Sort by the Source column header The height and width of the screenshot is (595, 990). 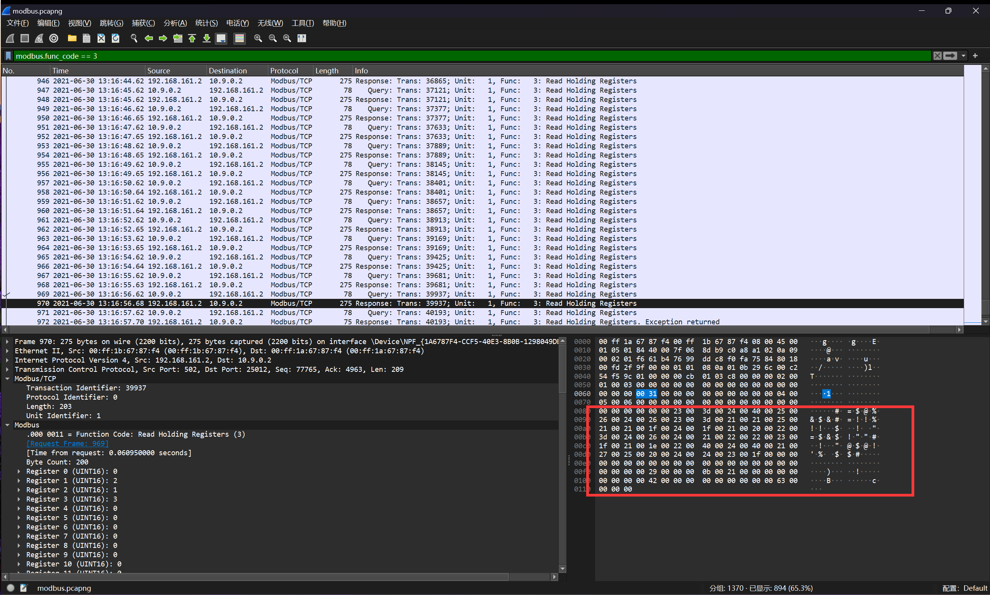point(177,71)
